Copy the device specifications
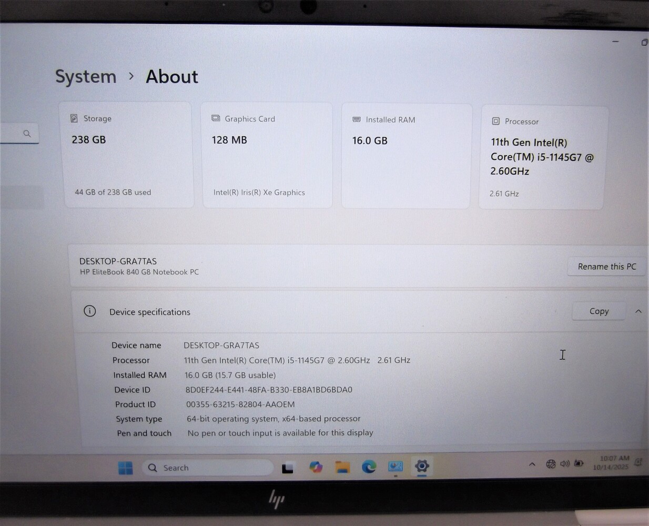 (599, 311)
